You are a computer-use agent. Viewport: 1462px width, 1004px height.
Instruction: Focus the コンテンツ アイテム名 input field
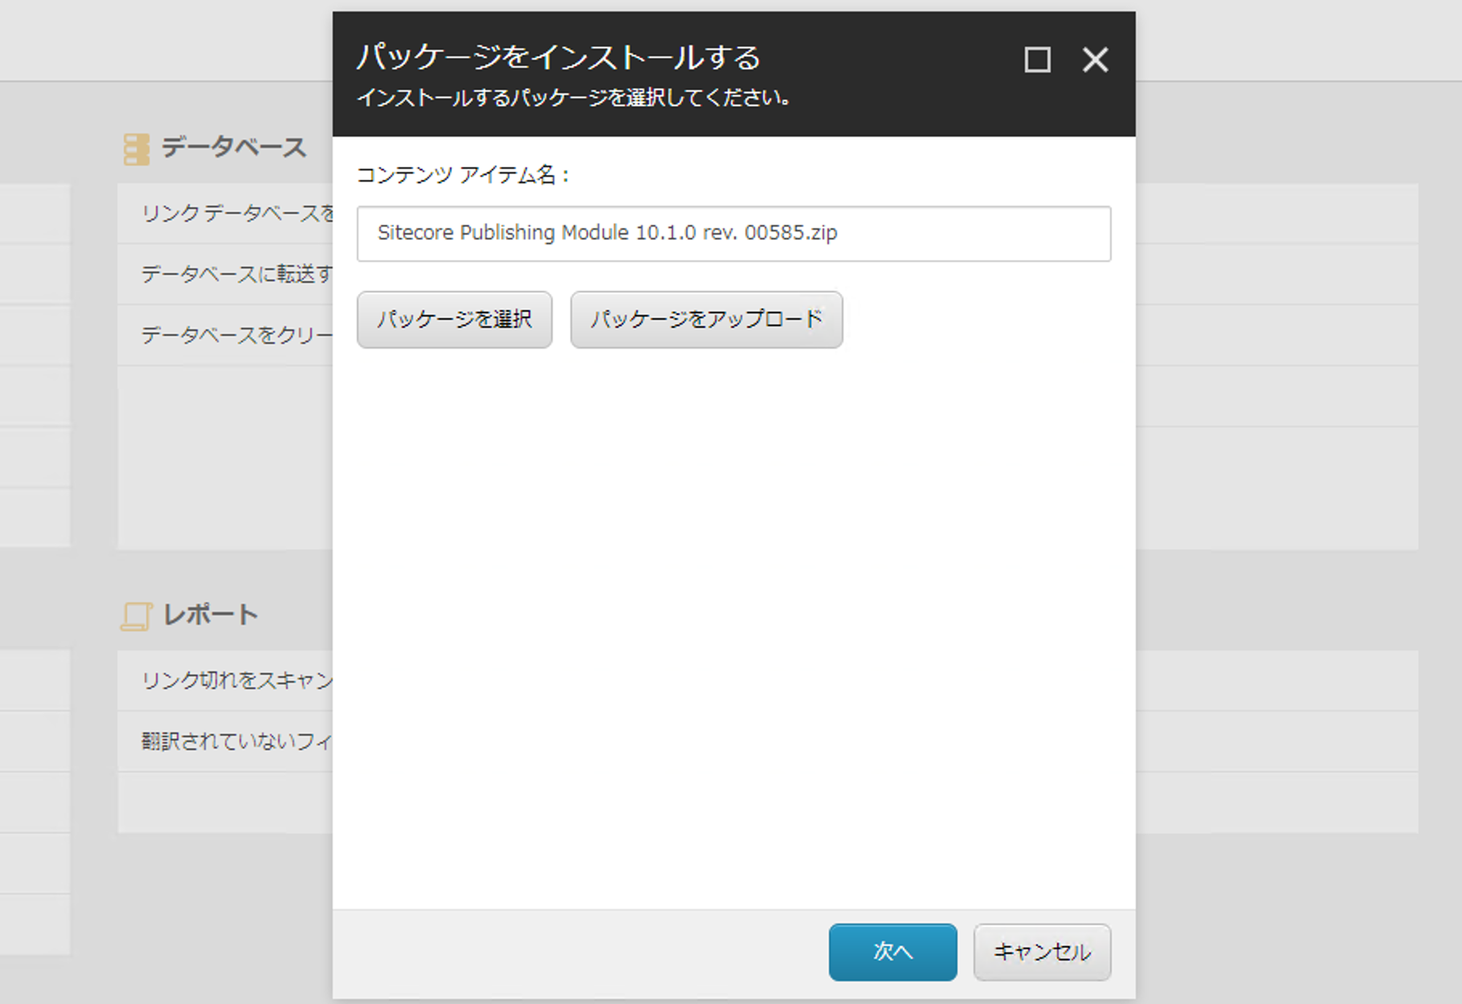(734, 234)
